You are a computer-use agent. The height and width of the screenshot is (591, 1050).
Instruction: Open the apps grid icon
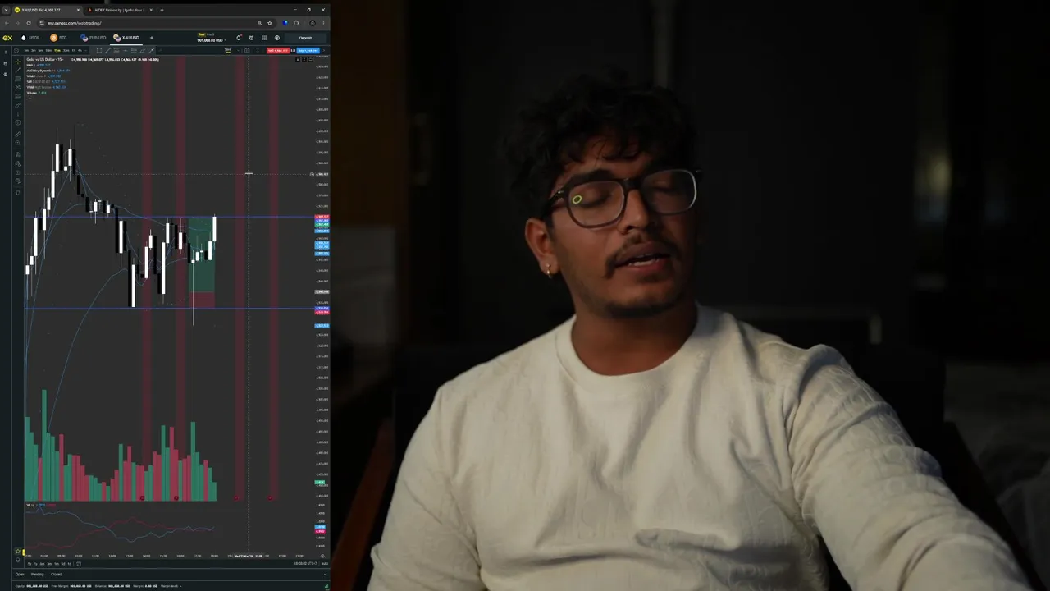(x=264, y=38)
